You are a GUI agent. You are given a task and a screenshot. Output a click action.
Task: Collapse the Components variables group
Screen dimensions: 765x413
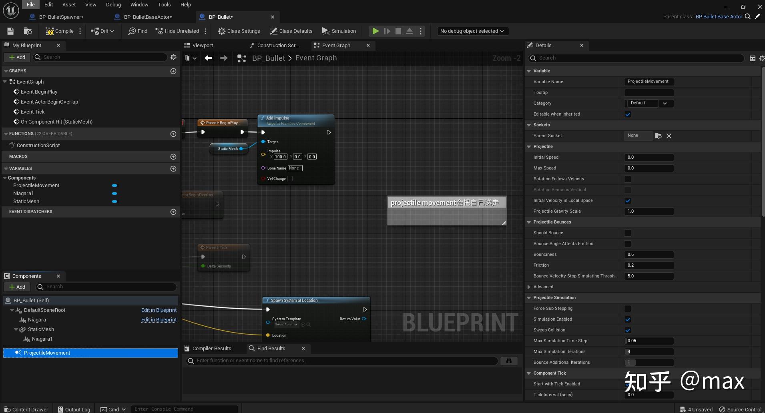click(x=5, y=178)
